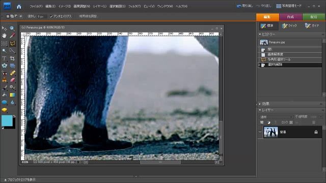The image size is (326, 183).
Task: Switch to the 作成 tab
Action: coord(290,17)
